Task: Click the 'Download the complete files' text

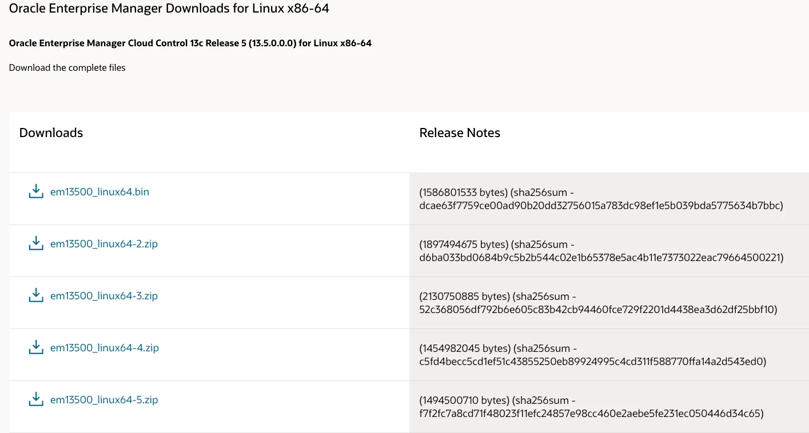Action: (x=67, y=67)
